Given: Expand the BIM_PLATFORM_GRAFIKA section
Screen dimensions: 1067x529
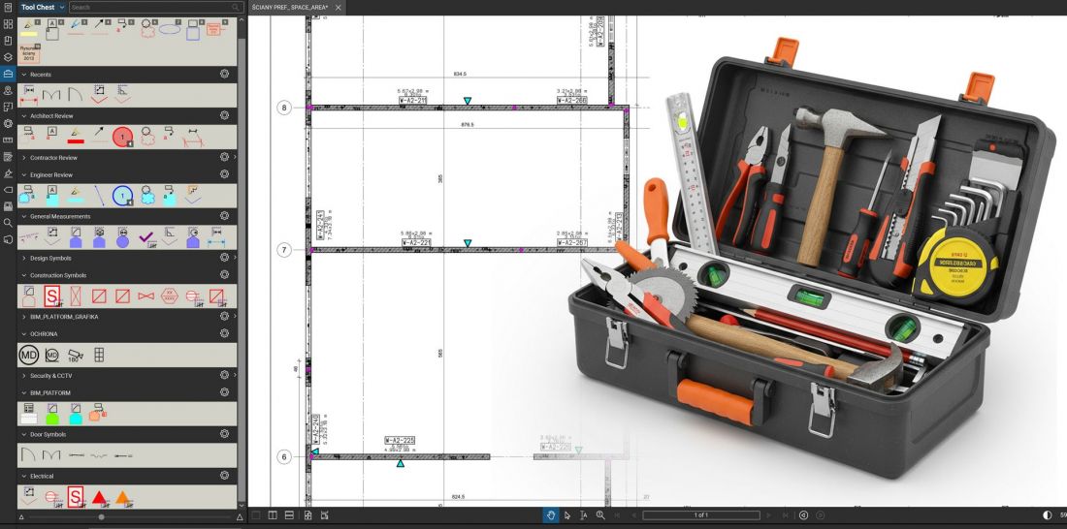Looking at the screenshot, I should coord(24,317).
